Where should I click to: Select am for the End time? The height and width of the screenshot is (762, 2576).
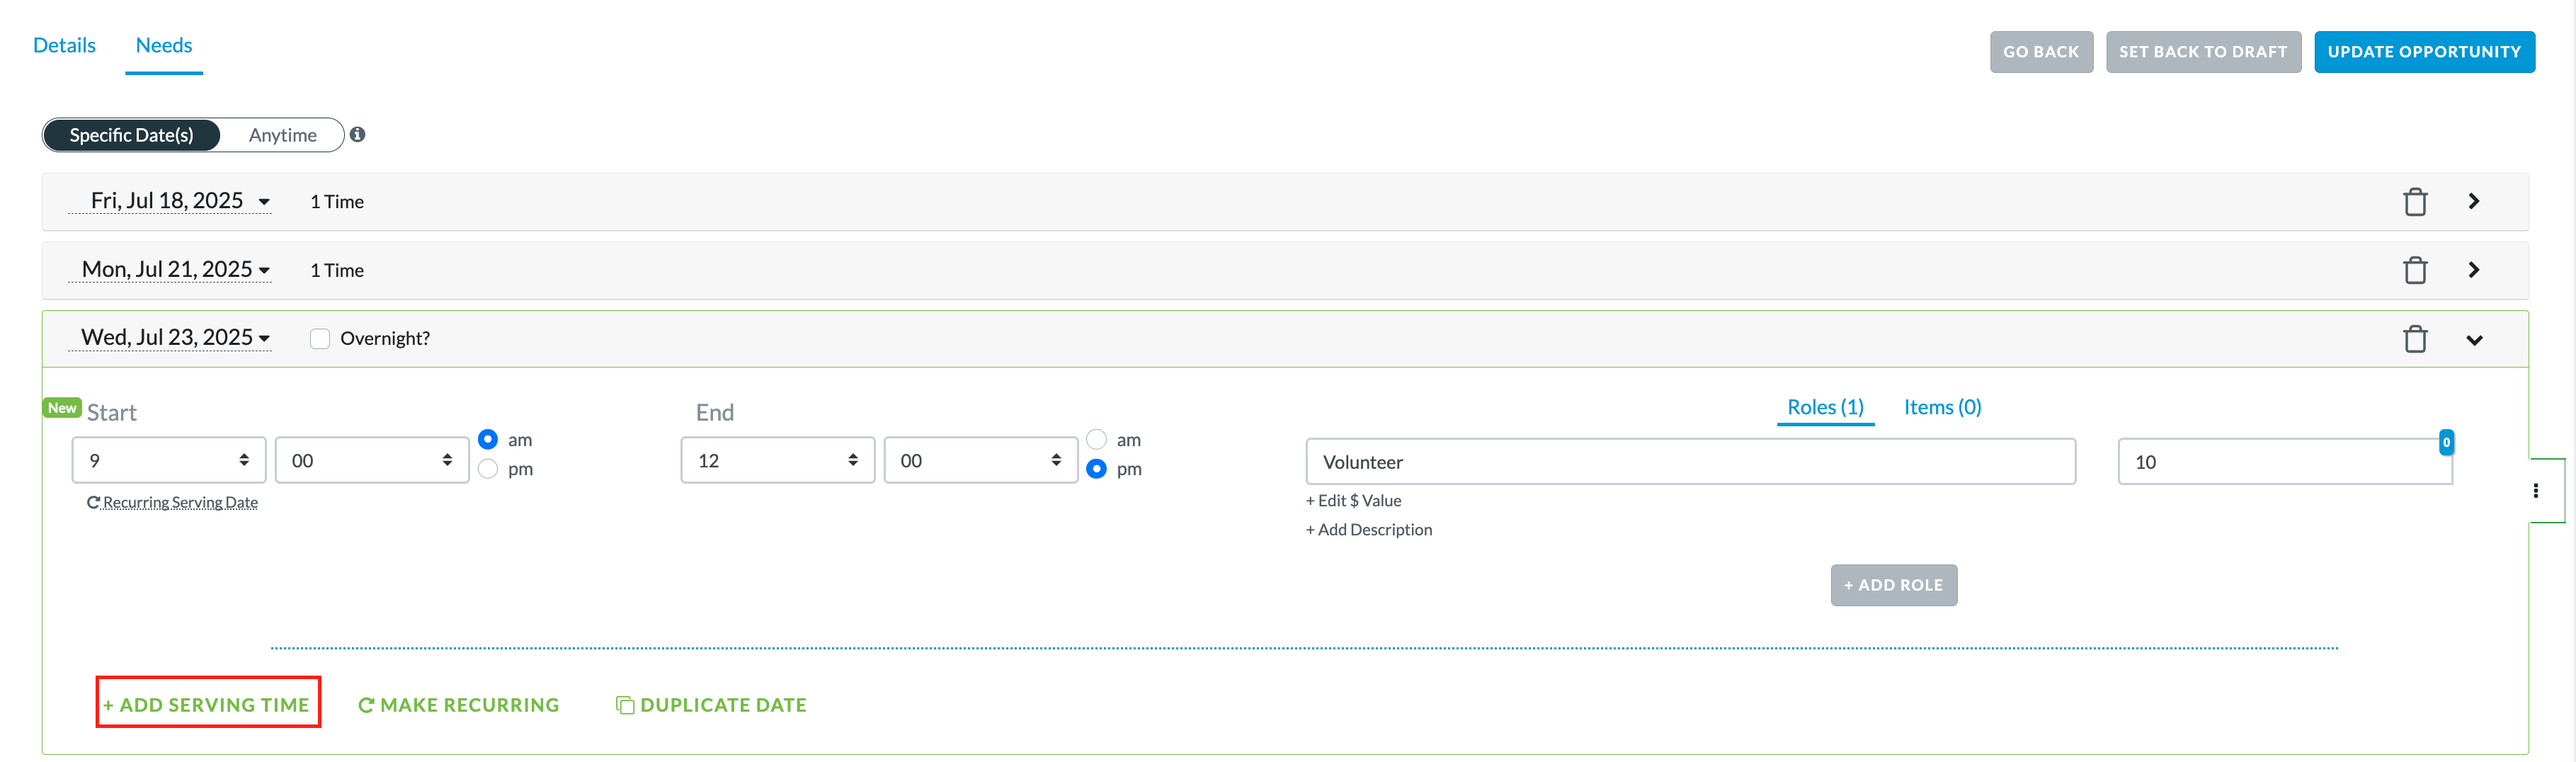click(1097, 439)
